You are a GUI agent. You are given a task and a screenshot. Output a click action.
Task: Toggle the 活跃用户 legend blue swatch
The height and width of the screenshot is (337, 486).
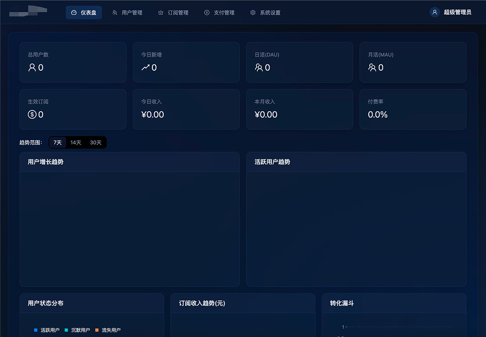pos(36,330)
